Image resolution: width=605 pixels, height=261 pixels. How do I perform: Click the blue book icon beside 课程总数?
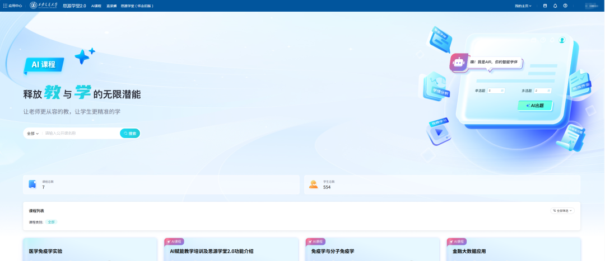click(x=32, y=184)
